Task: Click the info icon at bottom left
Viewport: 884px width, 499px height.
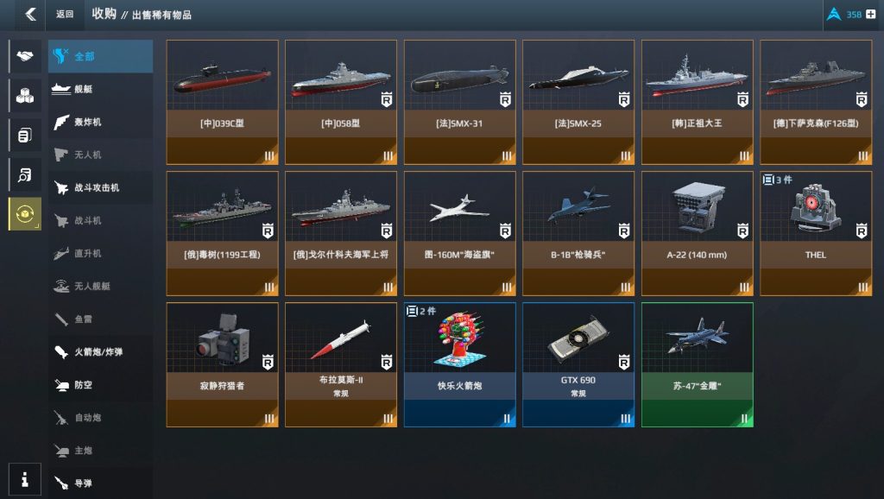Action: [x=25, y=479]
